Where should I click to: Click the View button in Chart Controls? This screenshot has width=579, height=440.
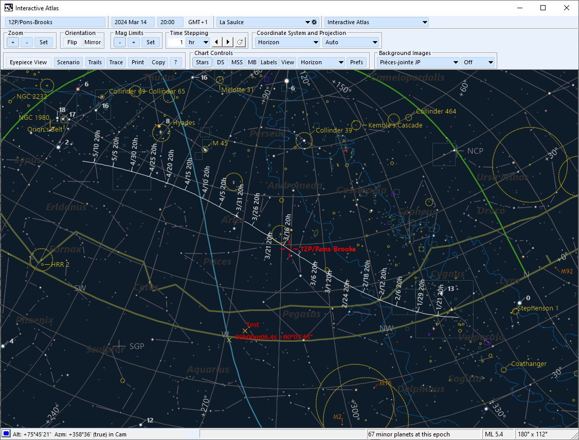[x=287, y=62]
